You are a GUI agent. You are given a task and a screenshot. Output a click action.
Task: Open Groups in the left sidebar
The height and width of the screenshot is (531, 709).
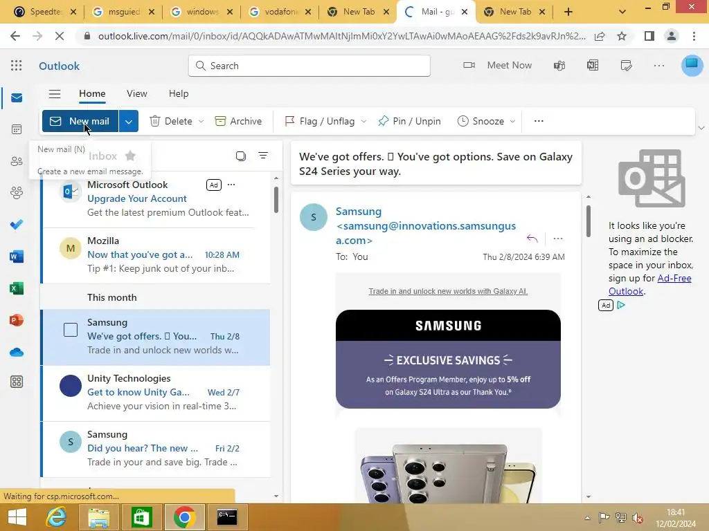tap(17, 193)
